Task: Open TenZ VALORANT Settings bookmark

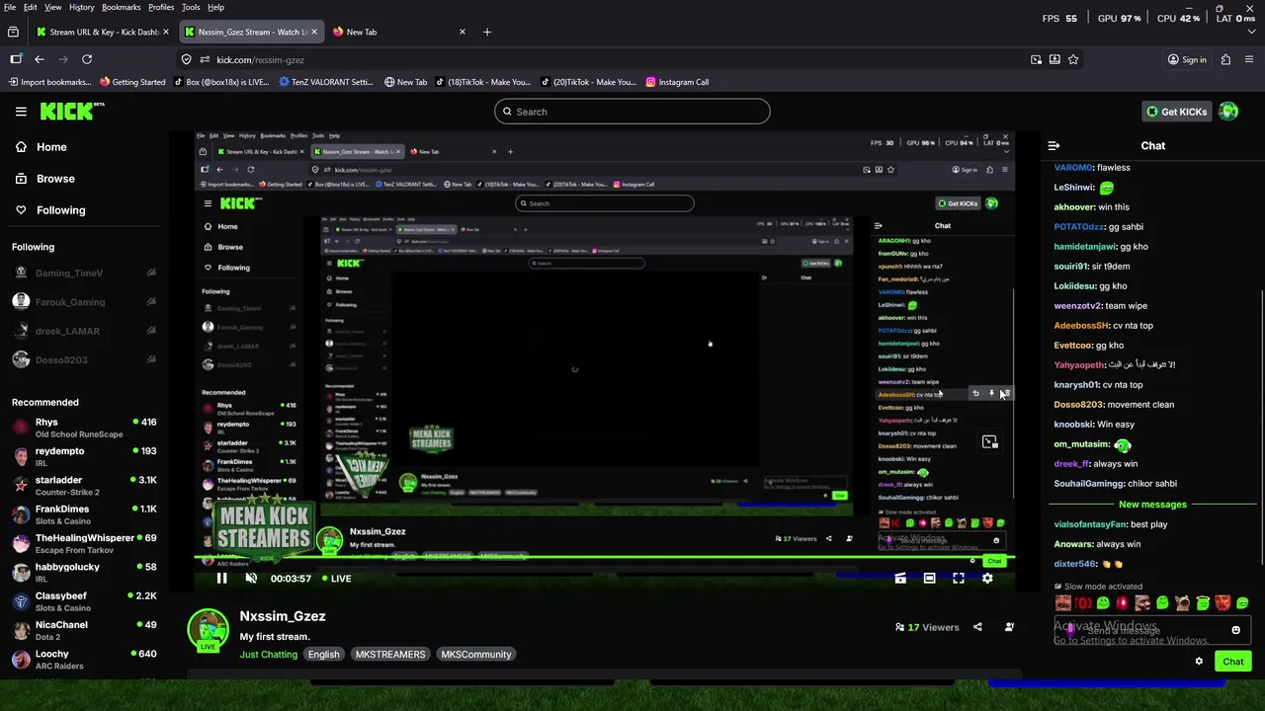Action: (x=325, y=82)
